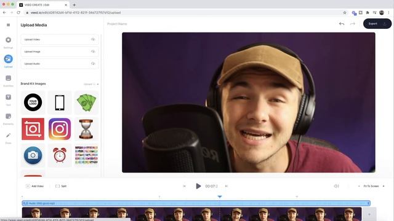Image resolution: width=394 pixels, height=221 pixels.
Task: Select the blue Audio track clip
Action: pyautogui.click(x=196, y=203)
